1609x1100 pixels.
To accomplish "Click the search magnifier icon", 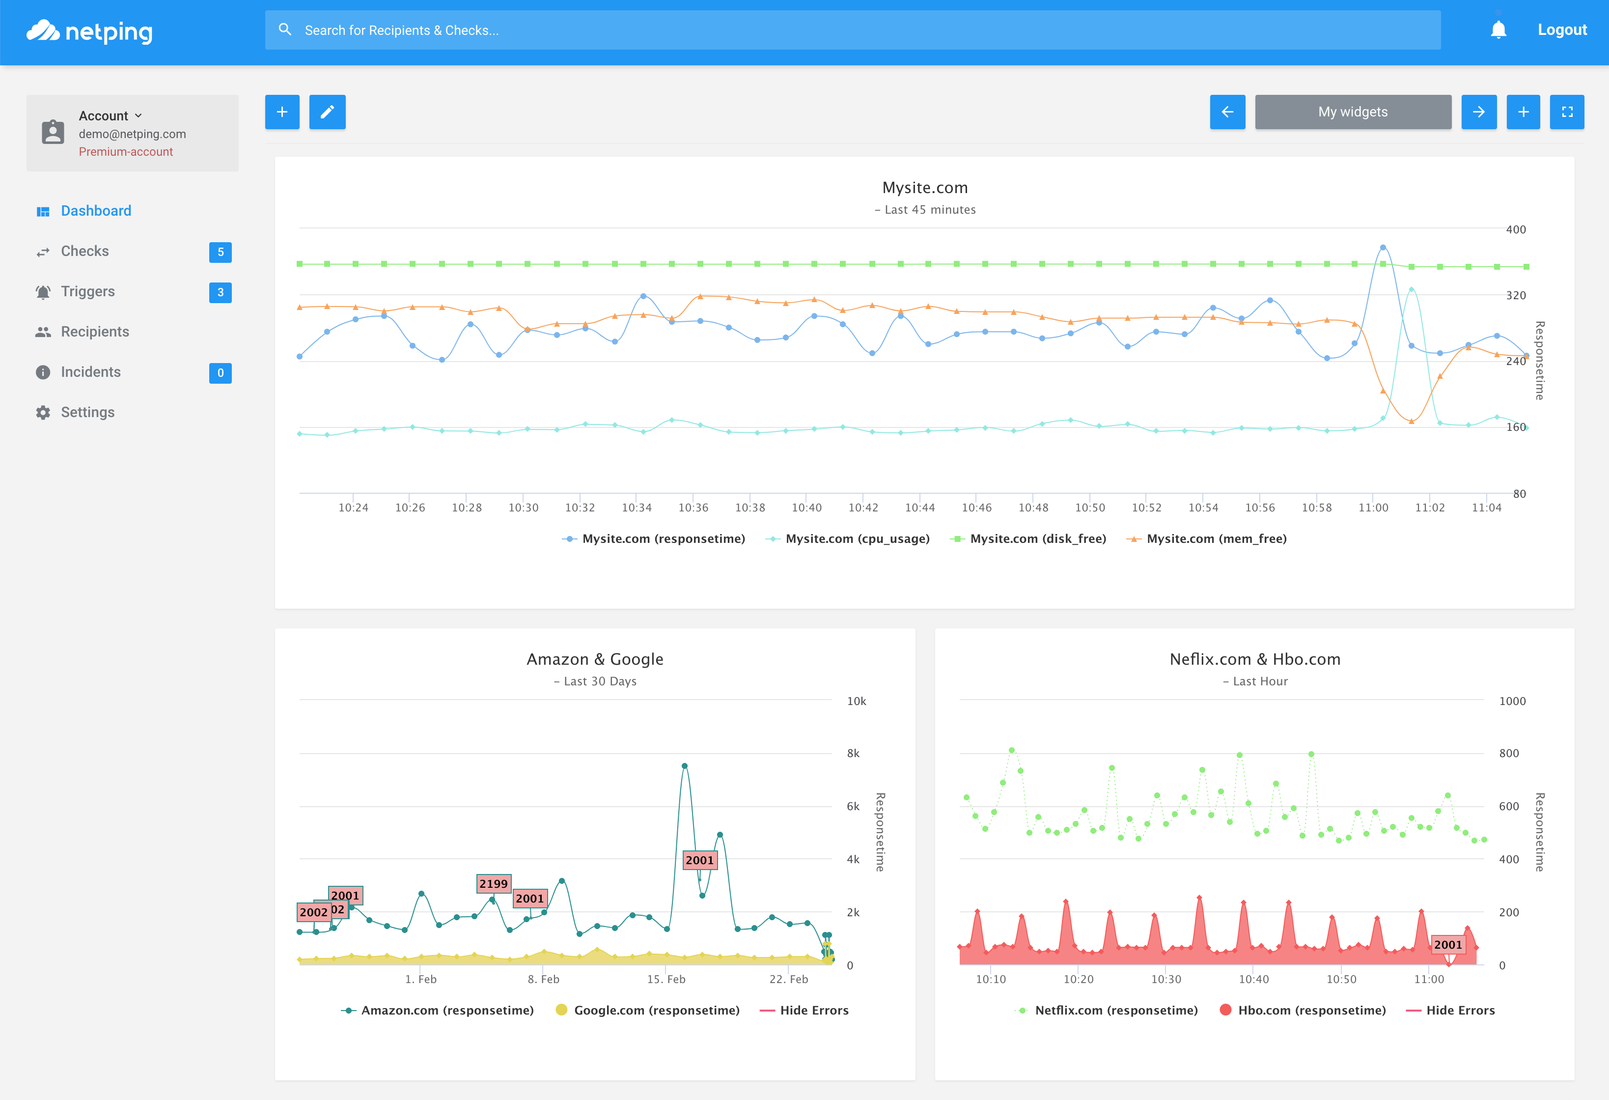I will point(284,30).
